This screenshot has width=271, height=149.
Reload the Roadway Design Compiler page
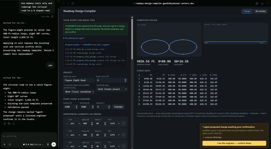point(73,3)
